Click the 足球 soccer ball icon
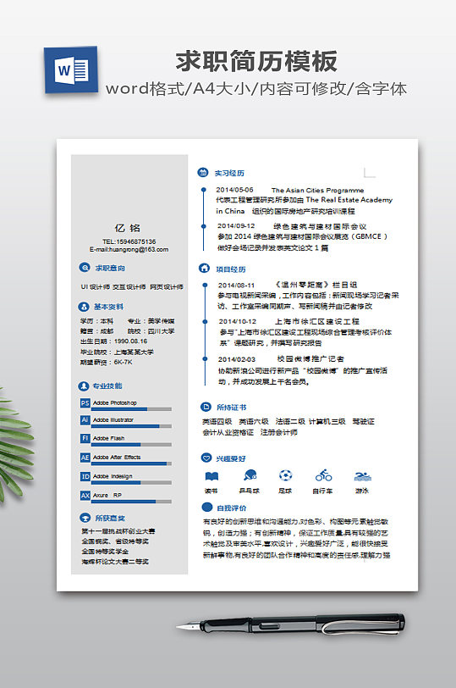Viewport: 456px width, 688px height. coord(286,475)
